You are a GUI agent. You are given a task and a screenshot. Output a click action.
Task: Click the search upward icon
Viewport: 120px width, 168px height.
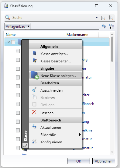pyautogui.click(x=111, y=18)
